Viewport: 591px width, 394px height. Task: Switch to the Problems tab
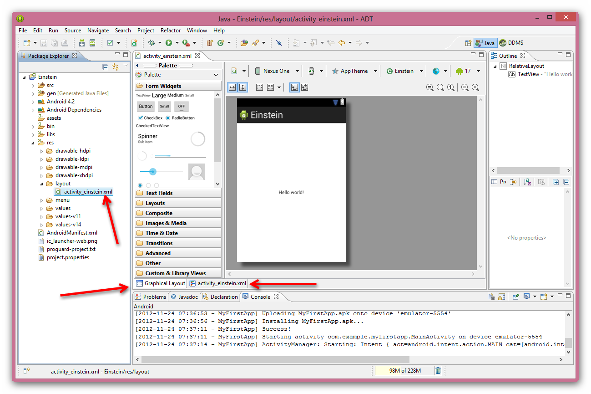coord(151,297)
